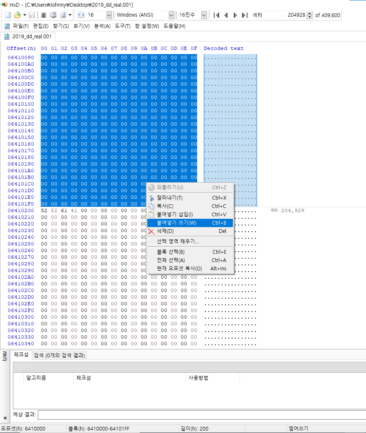Click the byte 52 at offset 06410200
The image size is (366, 433).
coord(44,210)
